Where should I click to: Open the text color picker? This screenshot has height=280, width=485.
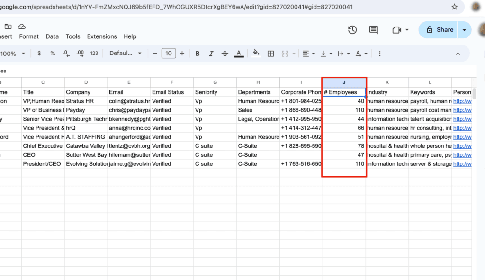tap(239, 54)
